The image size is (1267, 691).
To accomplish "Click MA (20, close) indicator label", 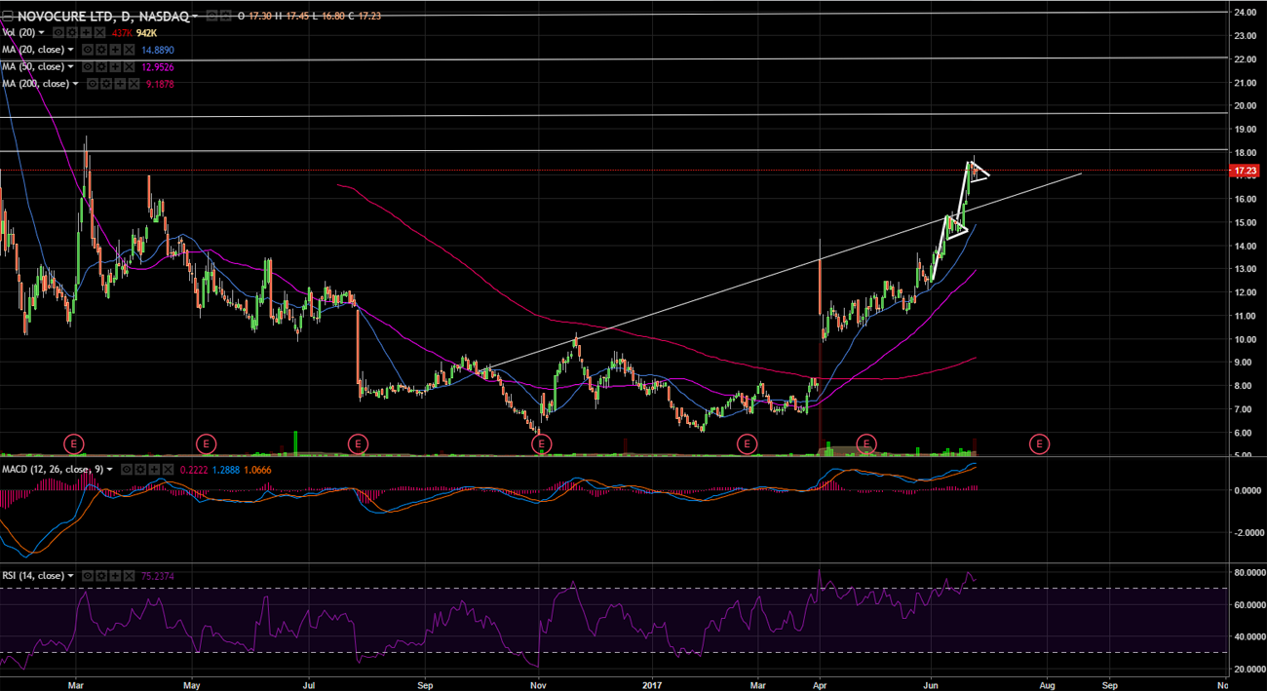I will [33, 50].
